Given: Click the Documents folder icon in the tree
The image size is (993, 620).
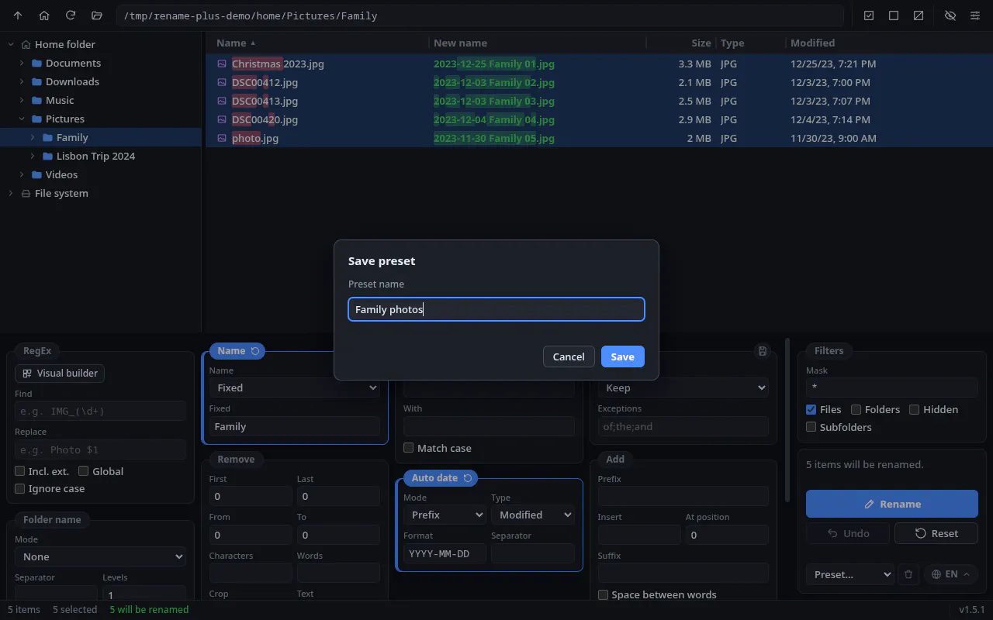Looking at the screenshot, I should pyautogui.click(x=36, y=63).
